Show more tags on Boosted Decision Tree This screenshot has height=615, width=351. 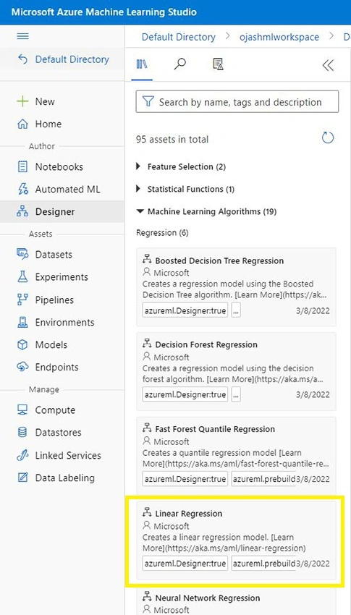point(236,311)
